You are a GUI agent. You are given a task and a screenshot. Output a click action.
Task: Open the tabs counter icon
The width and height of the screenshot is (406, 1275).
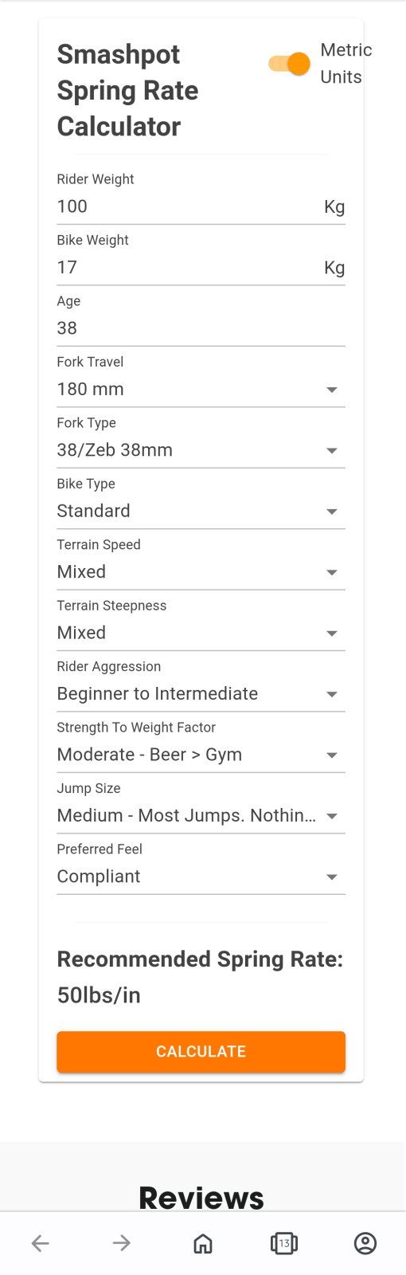(284, 1243)
